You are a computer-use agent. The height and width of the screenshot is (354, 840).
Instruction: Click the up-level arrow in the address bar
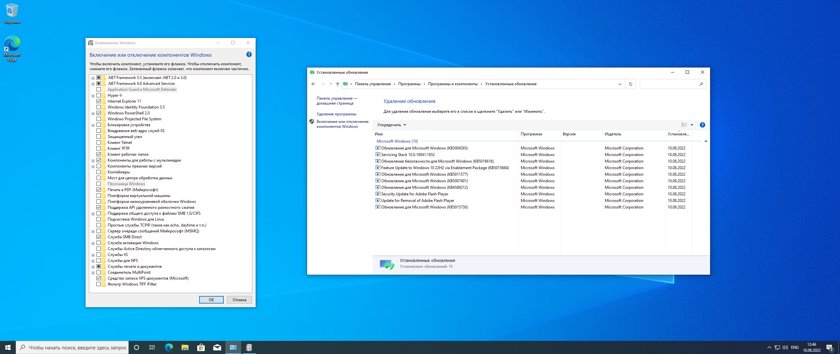point(337,84)
